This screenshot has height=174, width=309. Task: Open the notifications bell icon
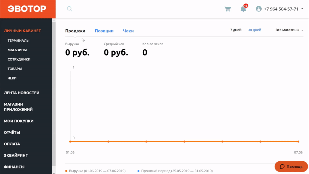point(243,9)
